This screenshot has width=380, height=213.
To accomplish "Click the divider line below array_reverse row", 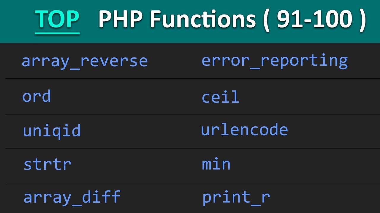I will [190, 79].
